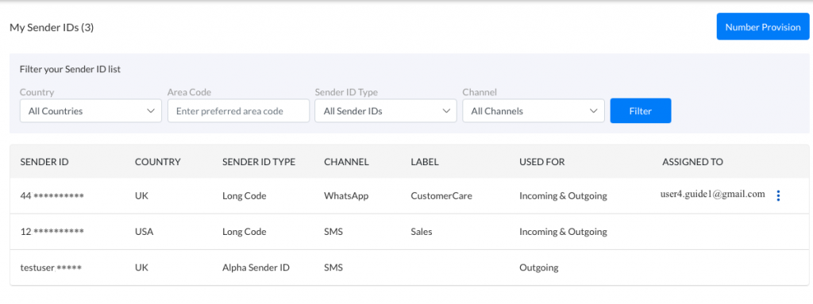The image size is (813, 304).
Task: Open the All Countries dropdown
Action: (91, 111)
